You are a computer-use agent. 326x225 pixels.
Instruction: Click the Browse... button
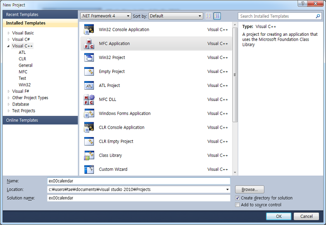[249, 189]
